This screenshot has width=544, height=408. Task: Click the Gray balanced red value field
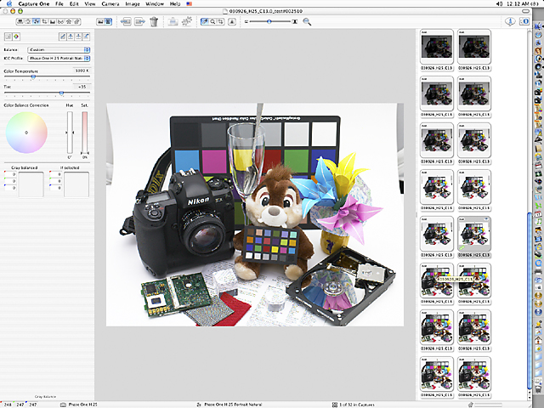[10, 174]
